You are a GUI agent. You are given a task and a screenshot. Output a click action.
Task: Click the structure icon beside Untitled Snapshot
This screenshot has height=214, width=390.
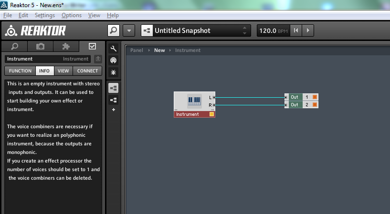(x=147, y=31)
